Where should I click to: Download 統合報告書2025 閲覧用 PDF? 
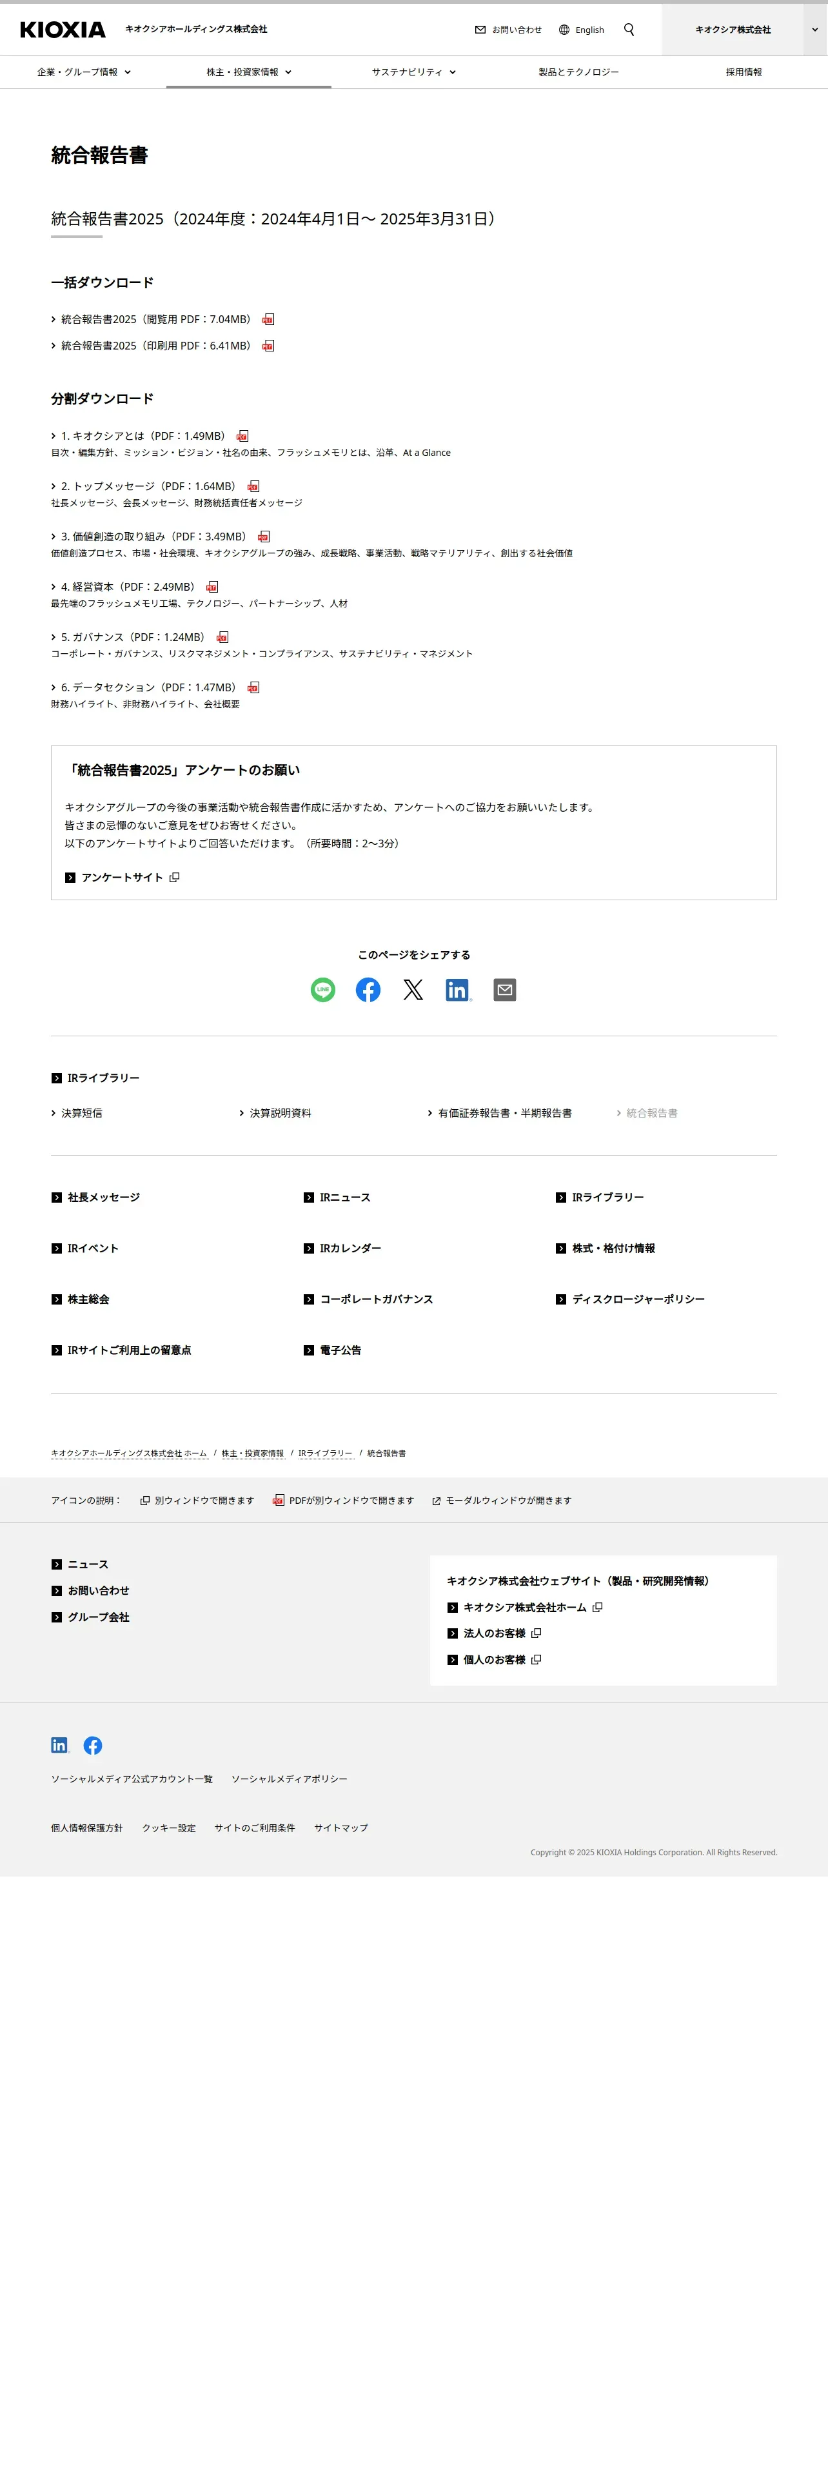(x=155, y=319)
